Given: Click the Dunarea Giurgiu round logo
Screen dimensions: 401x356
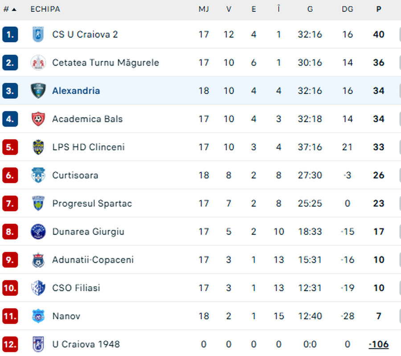Looking at the screenshot, I should pyautogui.click(x=38, y=232).
